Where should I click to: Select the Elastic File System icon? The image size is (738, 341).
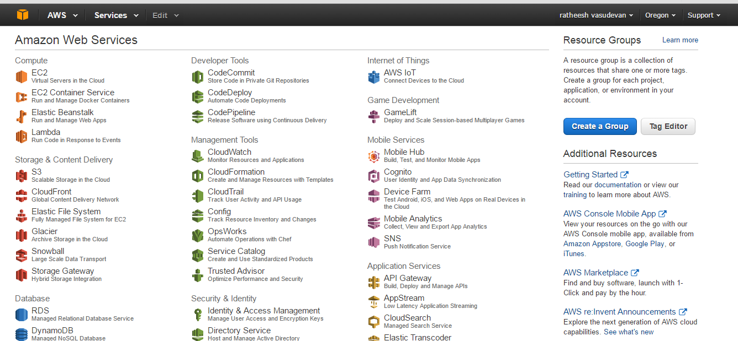(22, 215)
